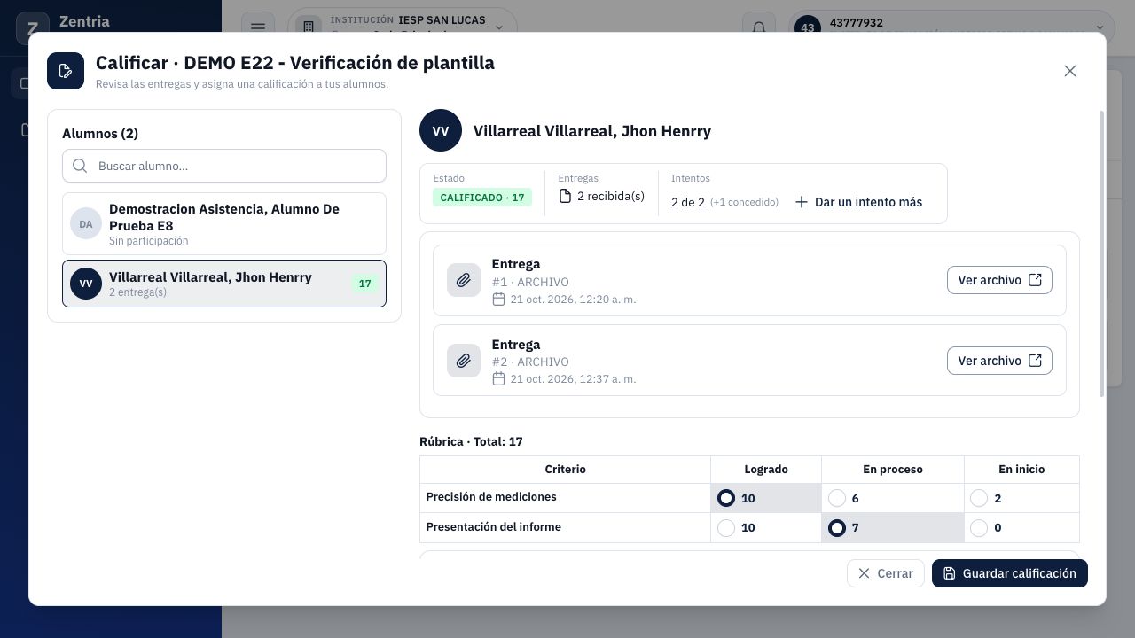Click the Zentria logo in the sidebar
1135x638 pixels.
tap(33, 28)
